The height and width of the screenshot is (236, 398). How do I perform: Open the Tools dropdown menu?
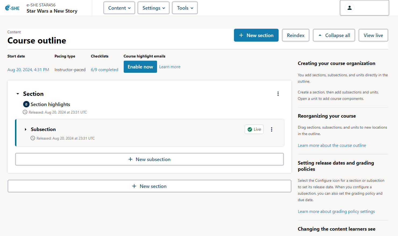[185, 8]
